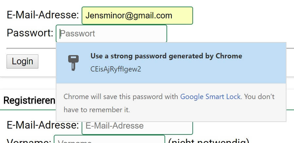The width and height of the screenshot is (294, 143).
Task: Click the "Chrome will save this password" text
Action: click(x=121, y=97)
